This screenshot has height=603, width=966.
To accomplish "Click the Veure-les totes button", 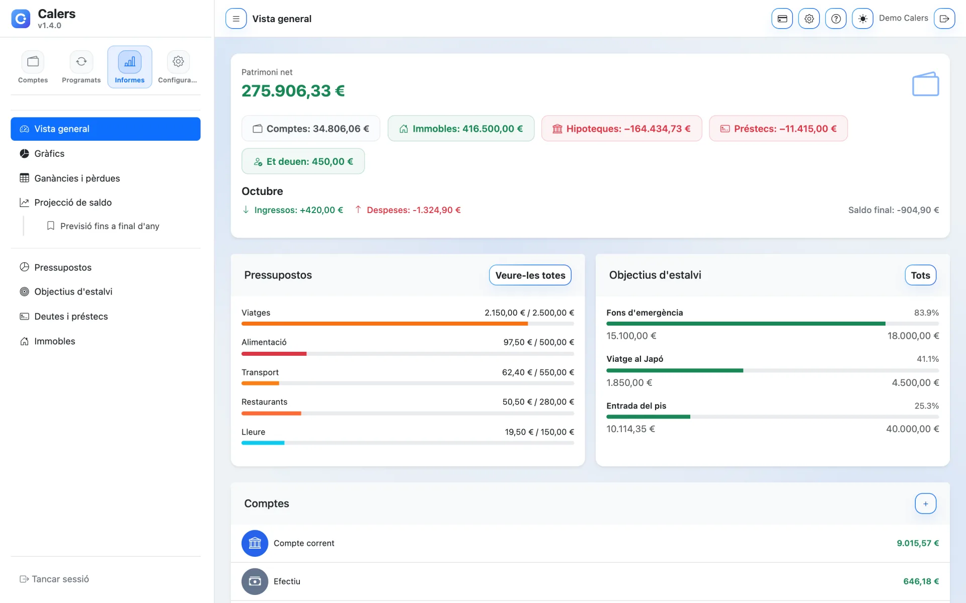I will 530,275.
